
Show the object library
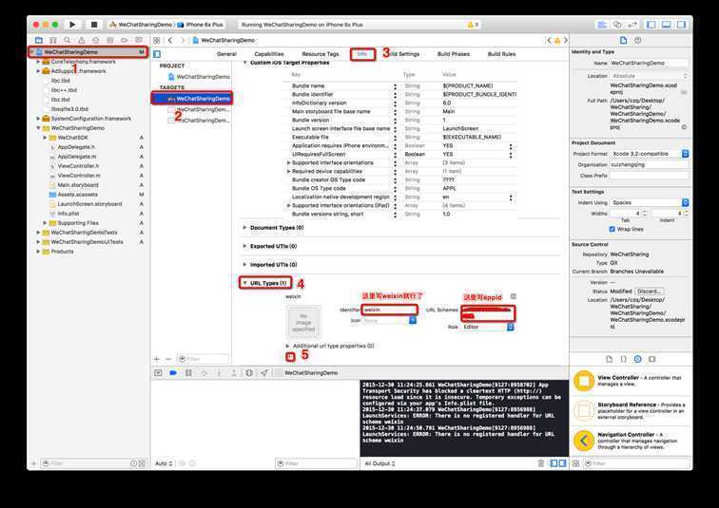point(638,359)
